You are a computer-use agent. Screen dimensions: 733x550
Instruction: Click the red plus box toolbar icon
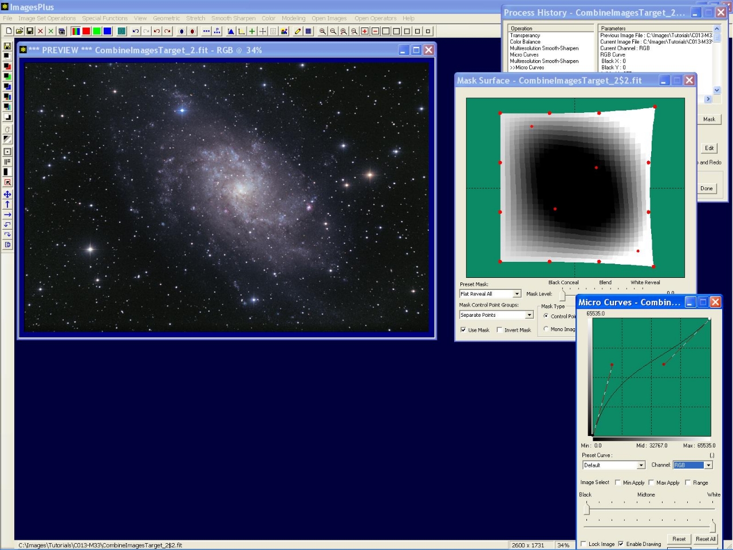(x=365, y=32)
